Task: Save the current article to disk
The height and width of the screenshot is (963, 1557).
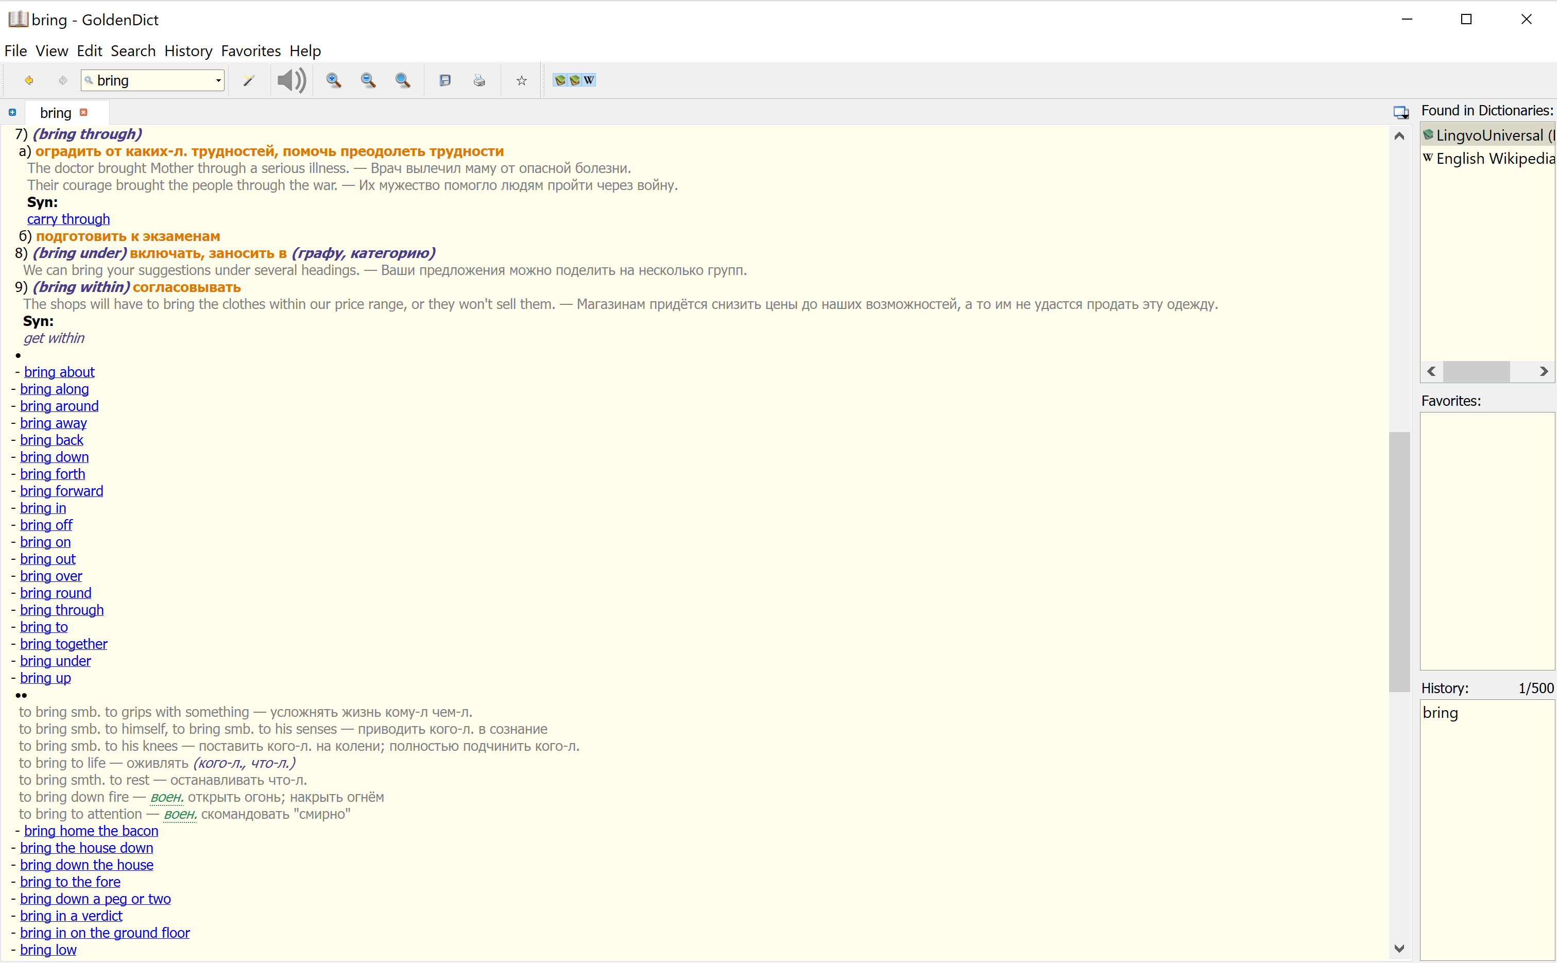Action: (445, 80)
